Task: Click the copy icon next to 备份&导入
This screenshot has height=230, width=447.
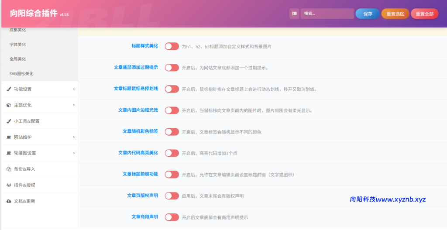Action: (x=9, y=169)
